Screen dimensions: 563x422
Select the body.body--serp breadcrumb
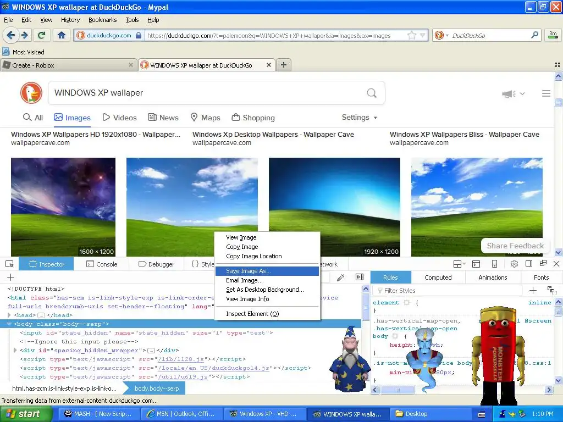coord(157,388)
